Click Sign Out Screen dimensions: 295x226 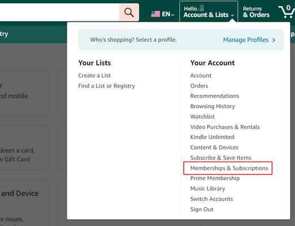click(x=202, y=209)
